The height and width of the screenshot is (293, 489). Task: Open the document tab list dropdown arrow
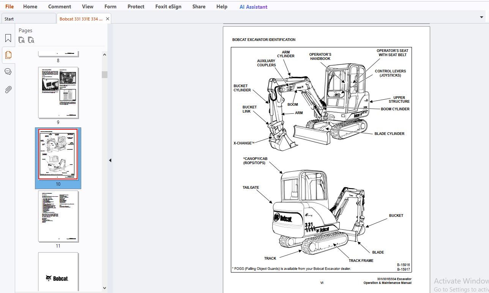point(481,17)
